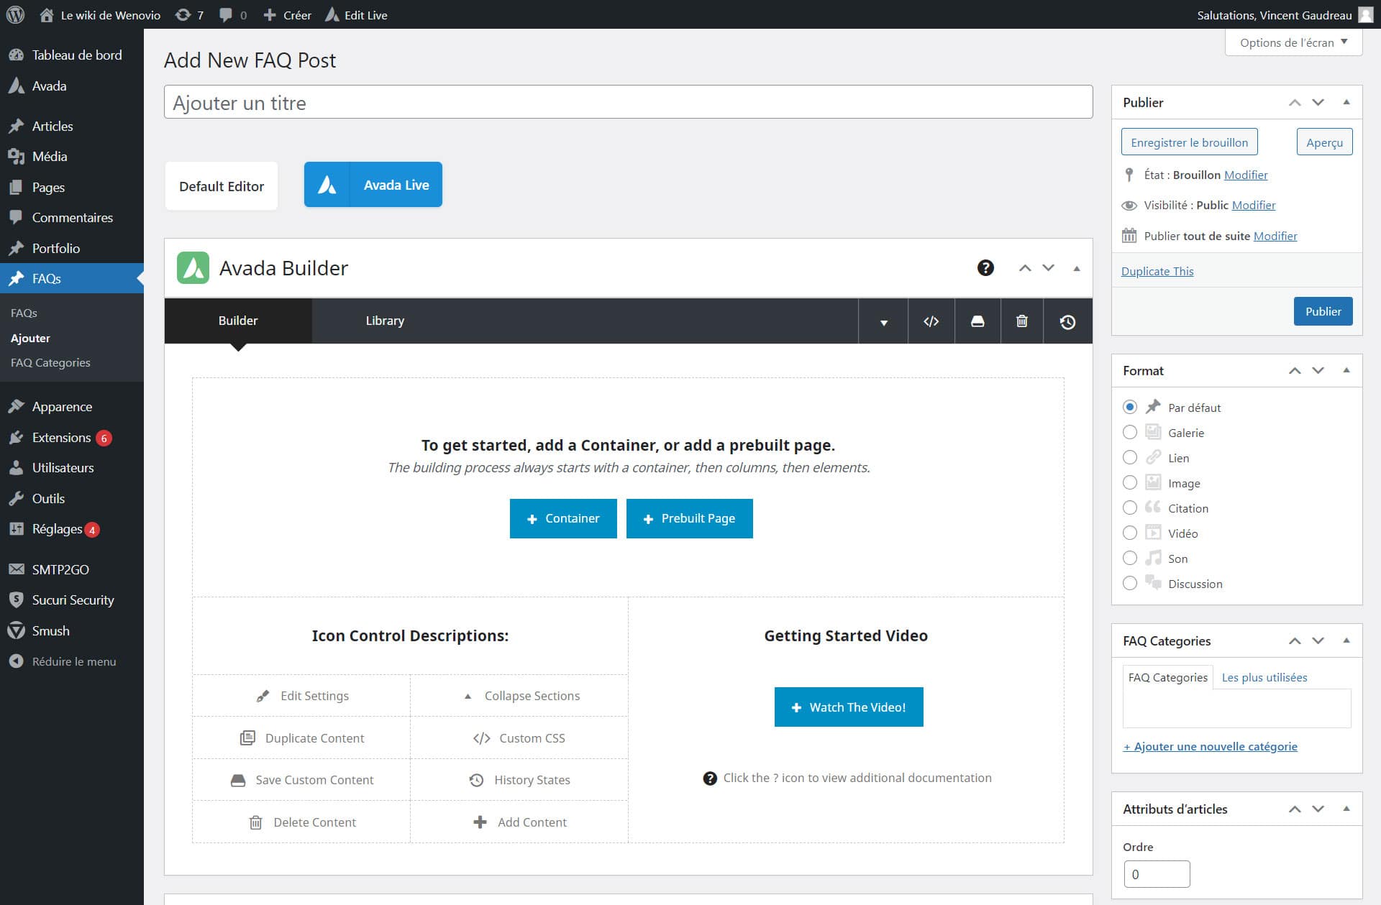Open Tableau de bord in sidebar

pyautogui.click(x=72, y=55)
